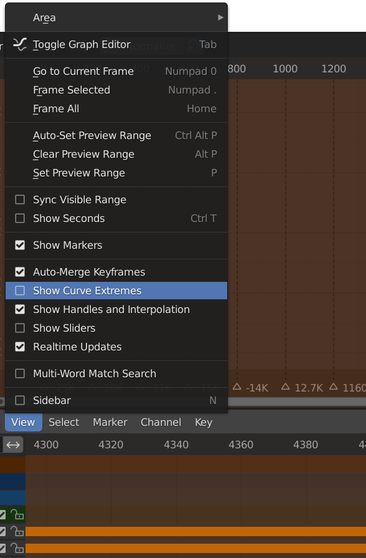Screen dimensions: 366x558
Task: Click frame 4380 on the timeline ruler
Action: coord(306,445)
